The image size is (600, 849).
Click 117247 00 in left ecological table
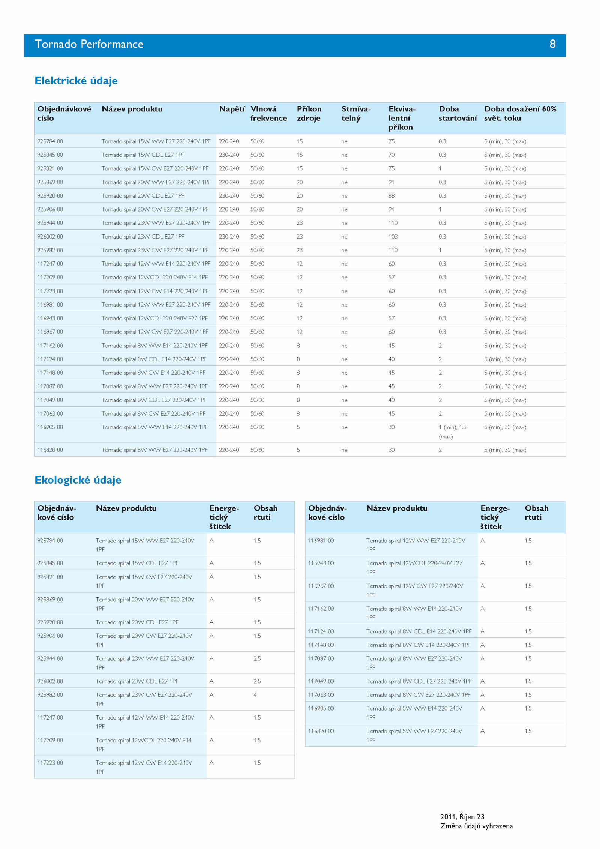tap(50, 717)
